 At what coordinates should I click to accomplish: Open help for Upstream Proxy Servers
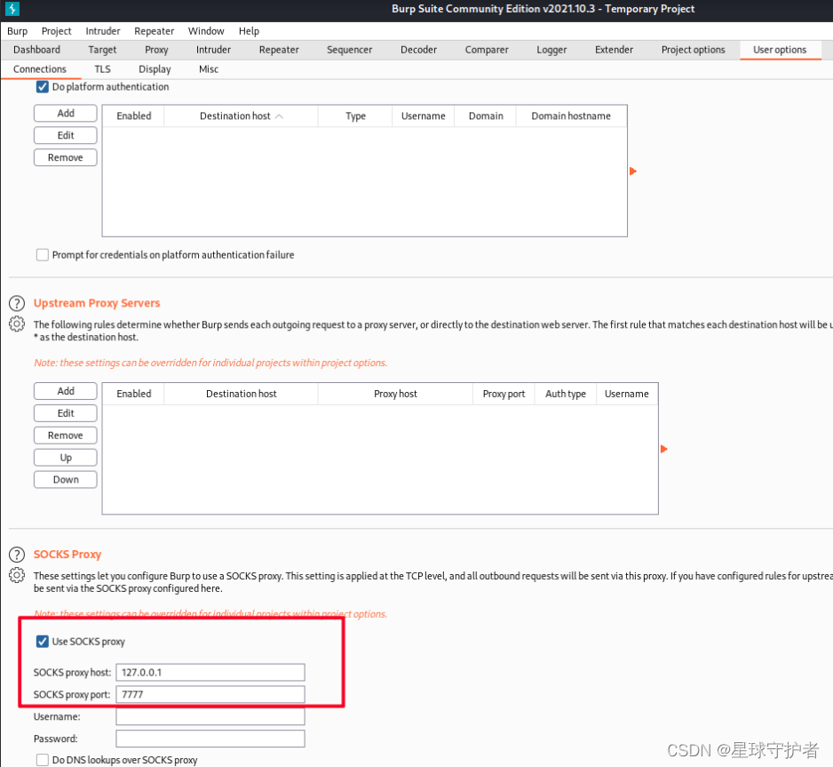[x=17, y=303]
